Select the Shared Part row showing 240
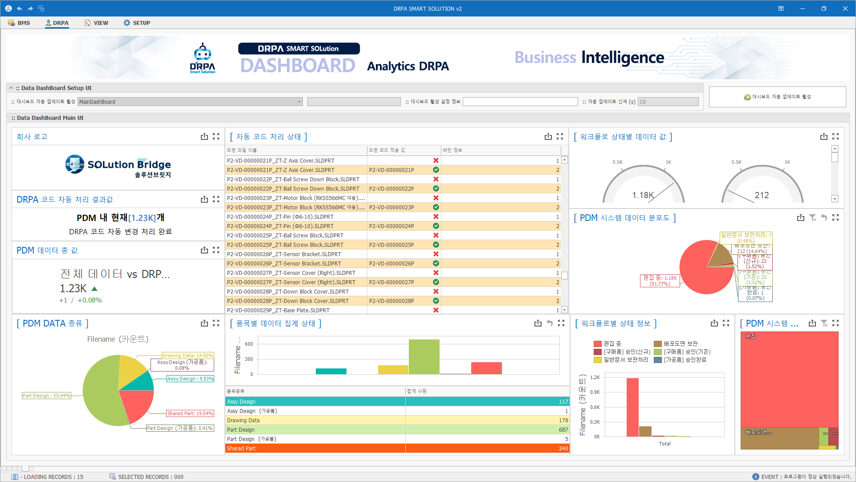Screen dimensions: 856x482 pyautogui.click(x=398, y=449)
